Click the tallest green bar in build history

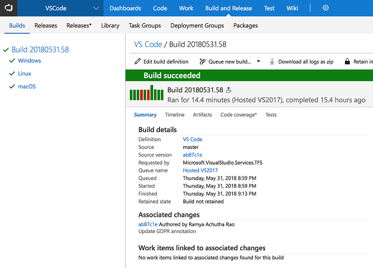click(152, 93)
